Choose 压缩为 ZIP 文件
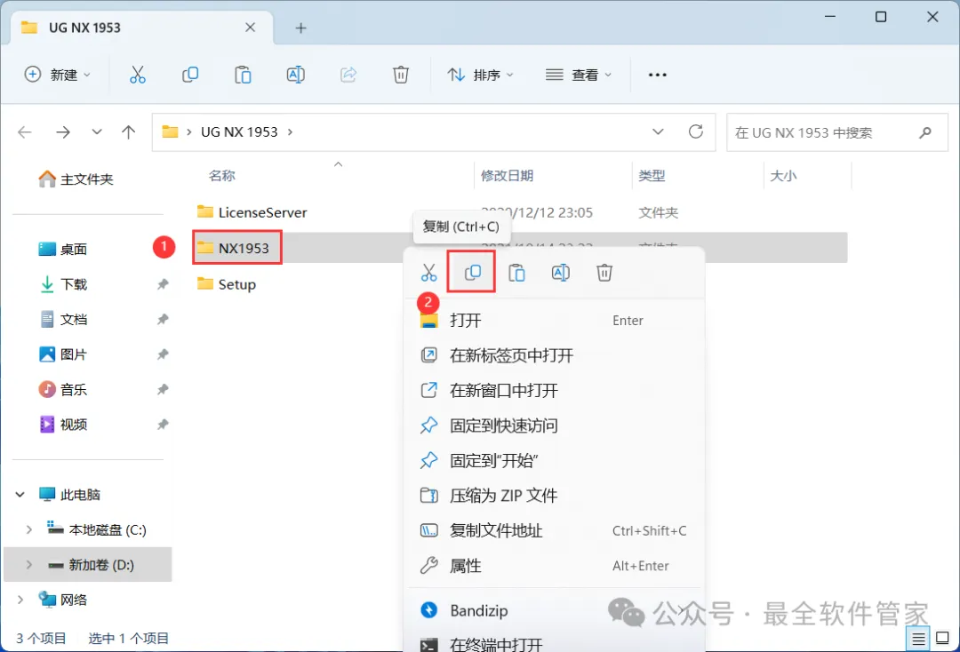 tap(554, 496)
